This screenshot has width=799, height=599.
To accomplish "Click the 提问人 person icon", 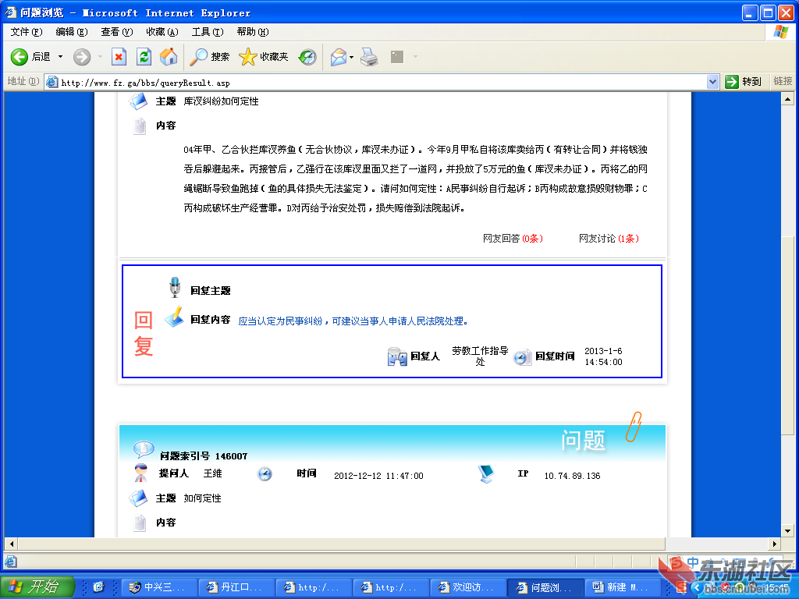I will pos(140,473).
